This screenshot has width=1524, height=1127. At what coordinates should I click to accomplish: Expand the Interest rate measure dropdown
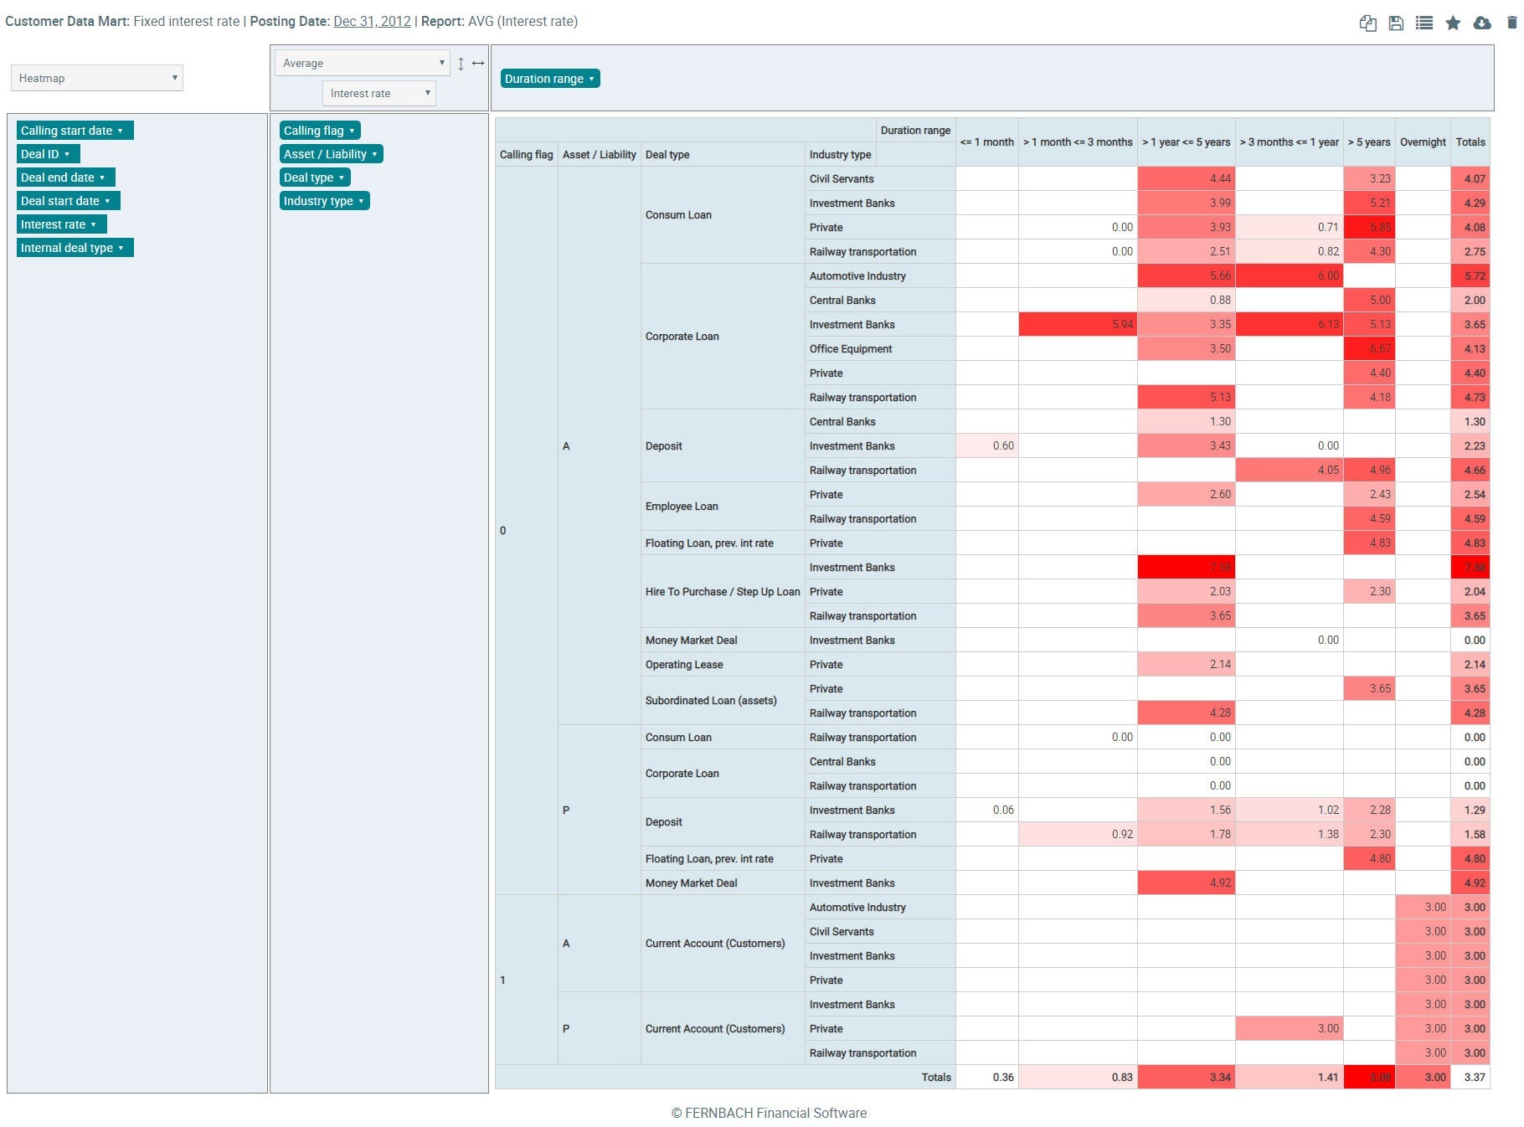[x=379, y=93]
